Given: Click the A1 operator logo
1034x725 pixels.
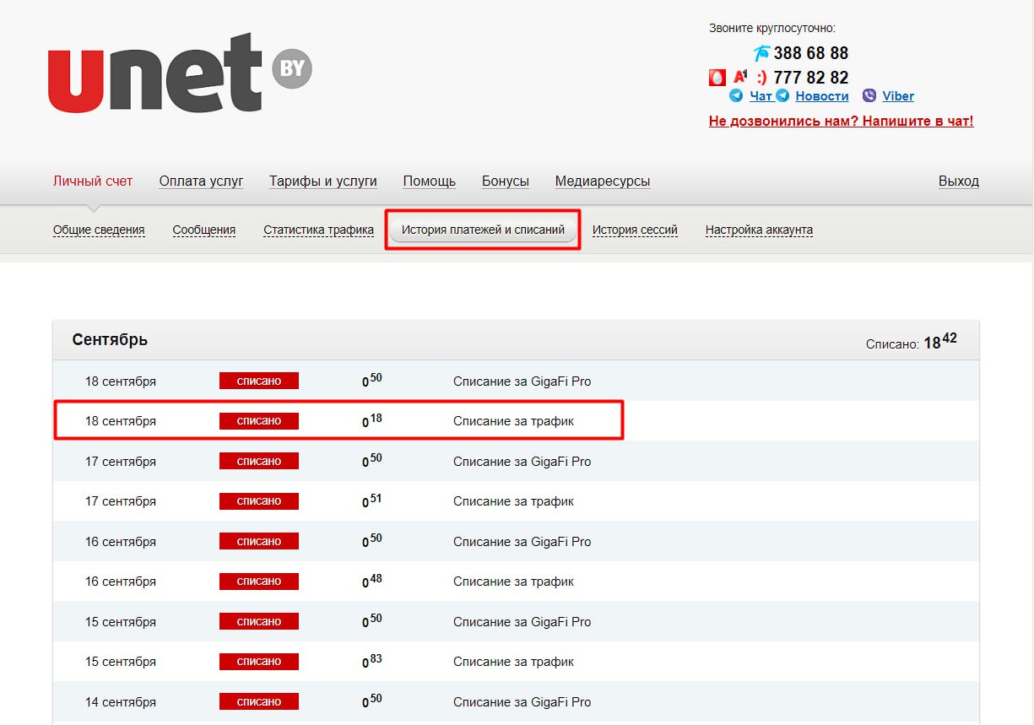Looking at the screenshot, I should [x=739, y=78].
